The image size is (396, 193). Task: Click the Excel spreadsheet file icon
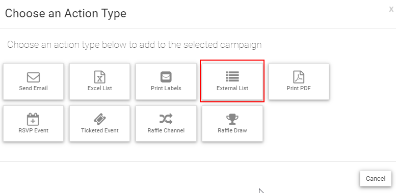(x=100, y=77)
